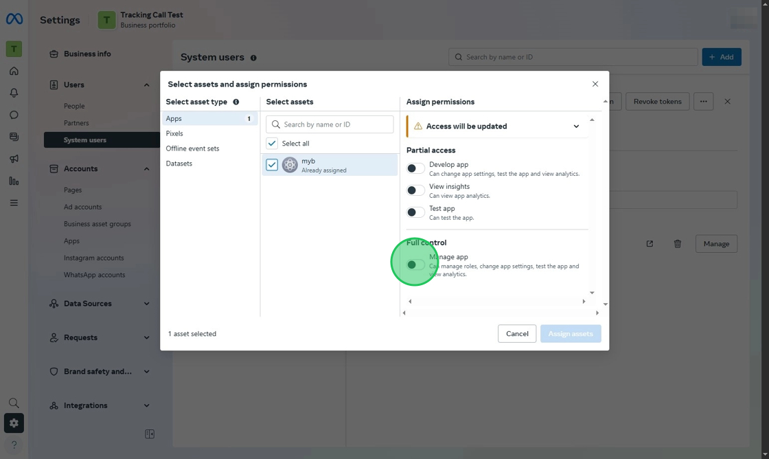Image resolution: width=769 pixels, height=459 pixels.
Task: Open the three-dots more options button
Action: pyautogui.click(x=703, y=102)
